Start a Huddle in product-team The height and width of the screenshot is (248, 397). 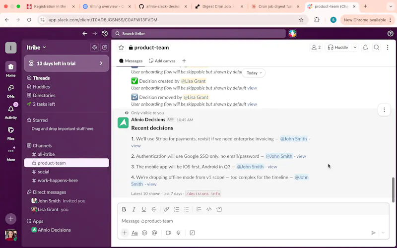click(x=338, y=47)
